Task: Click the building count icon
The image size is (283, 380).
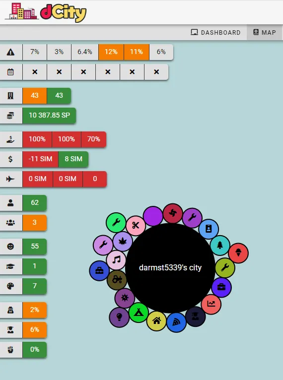Action: 10,95
